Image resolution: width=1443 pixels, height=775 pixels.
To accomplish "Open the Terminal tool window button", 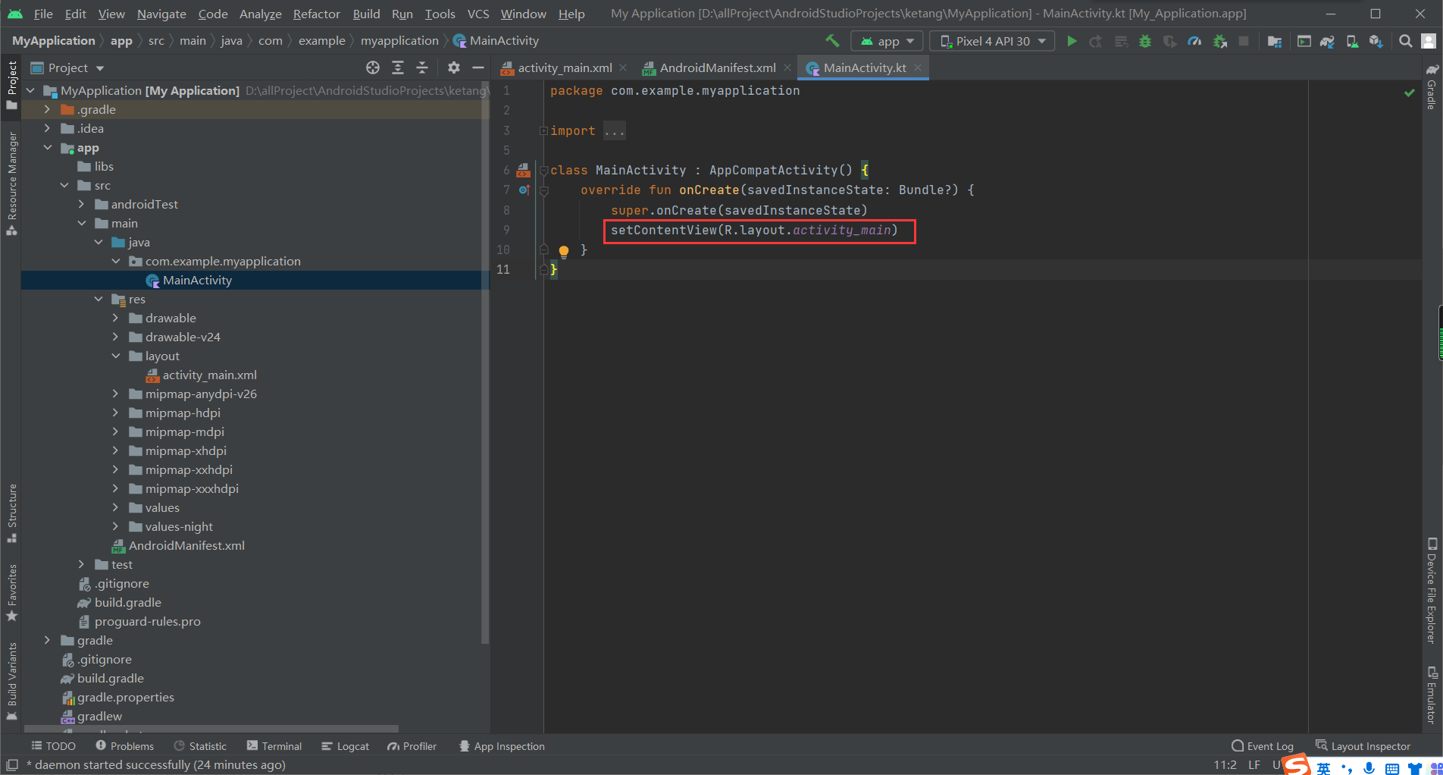I will click(x=274, y=746).
